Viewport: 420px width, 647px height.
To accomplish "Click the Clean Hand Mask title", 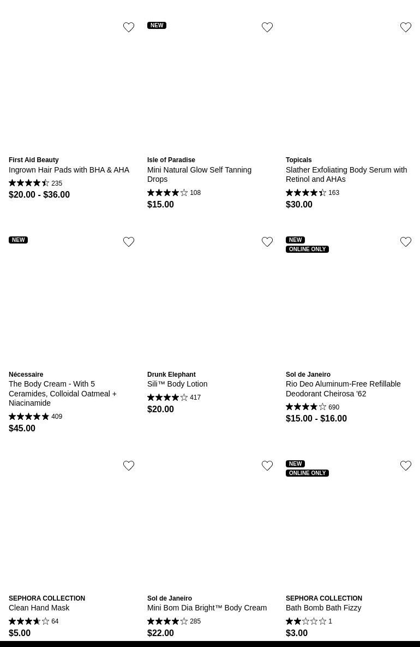I will tap(39, 608).
